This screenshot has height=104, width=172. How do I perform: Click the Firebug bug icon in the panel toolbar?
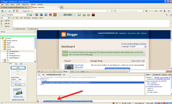point(39,71)
